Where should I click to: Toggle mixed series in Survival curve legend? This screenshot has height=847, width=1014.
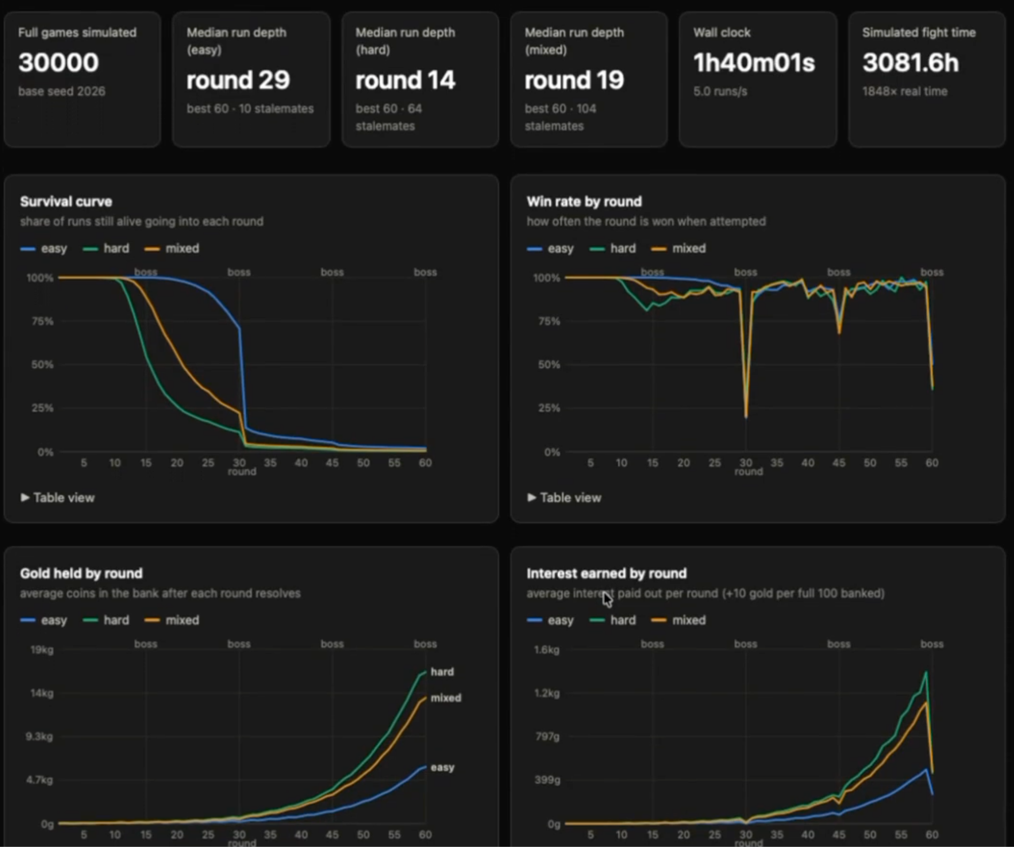(x=171, y=249)
